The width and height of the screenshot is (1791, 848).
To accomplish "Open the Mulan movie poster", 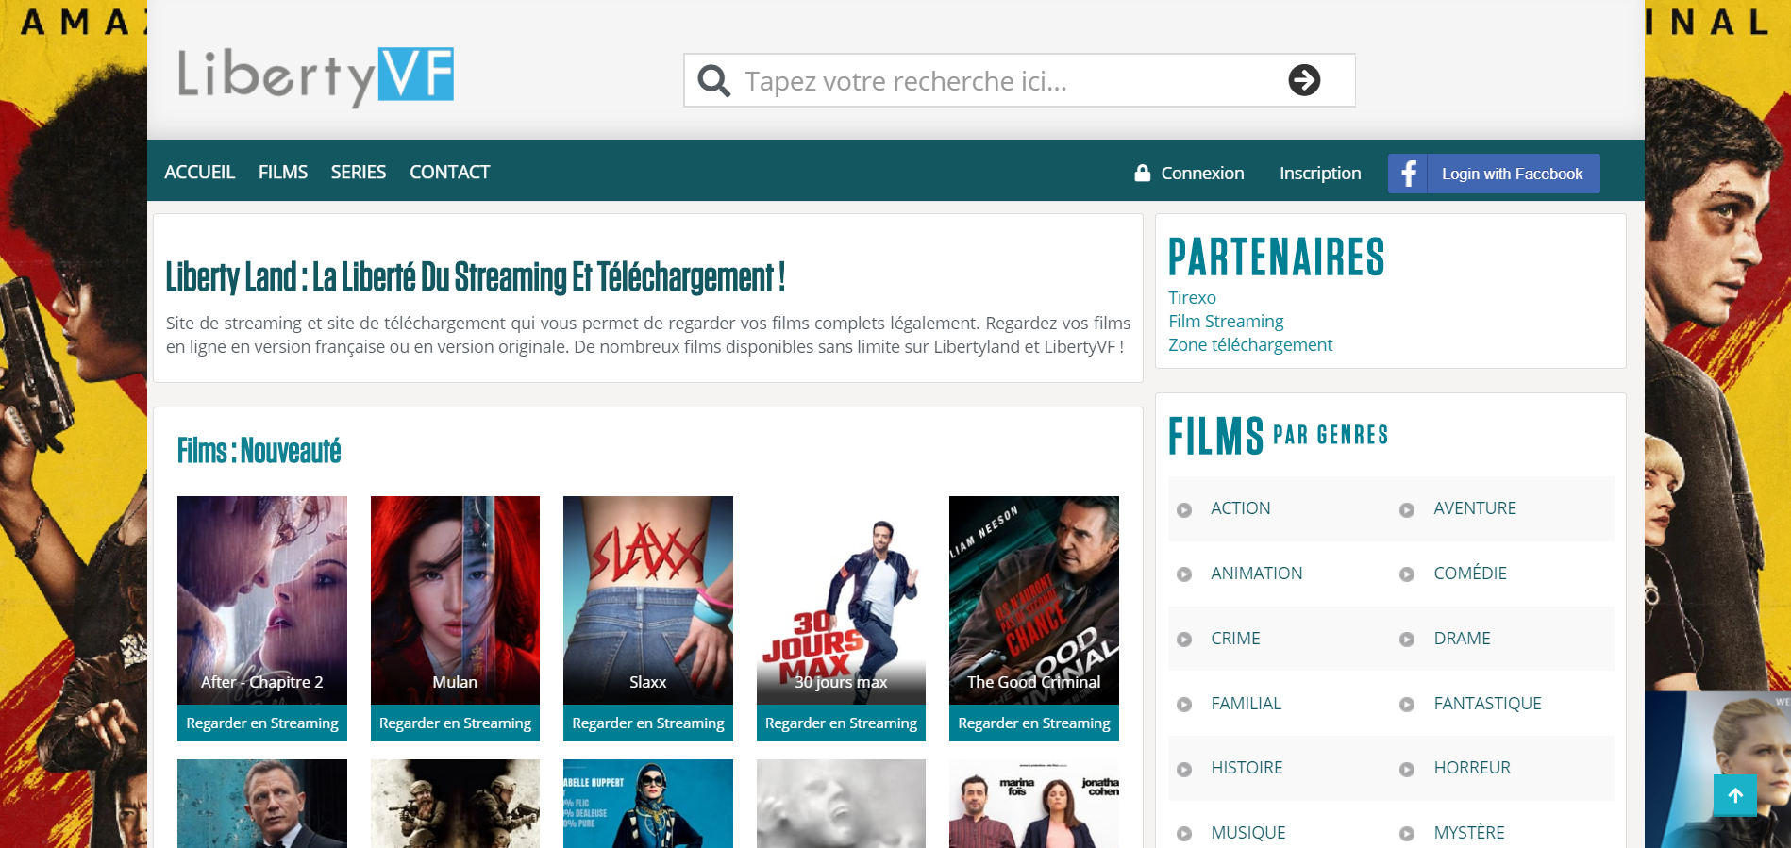I will pos(455,600).
